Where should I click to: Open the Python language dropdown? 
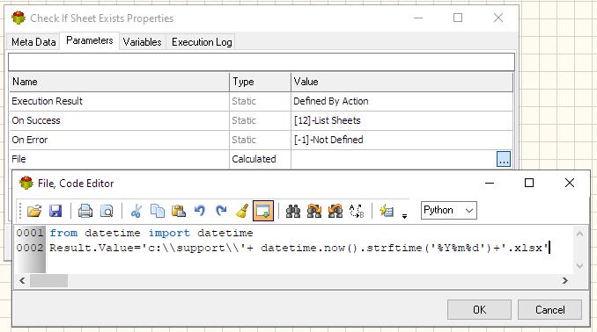[x=448, y=211]
